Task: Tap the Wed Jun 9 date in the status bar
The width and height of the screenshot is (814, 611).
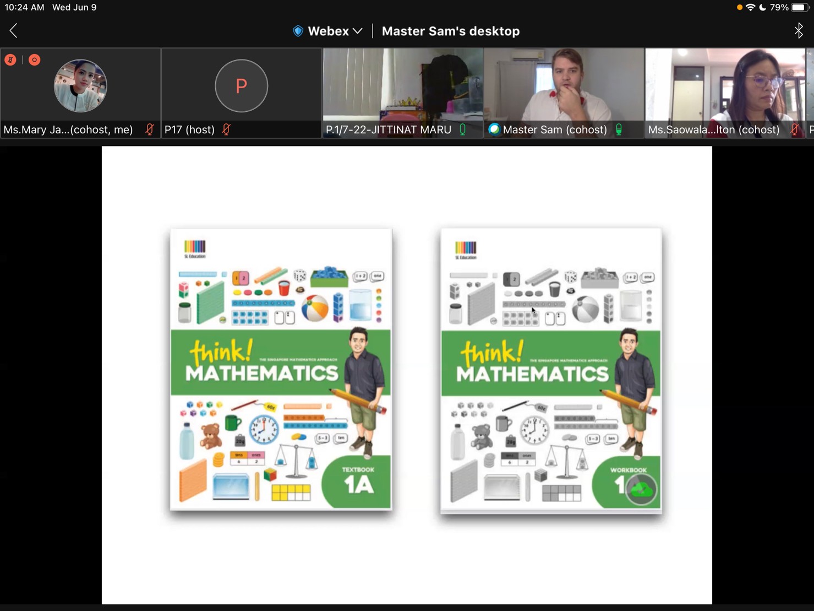Action: point(74,7)
